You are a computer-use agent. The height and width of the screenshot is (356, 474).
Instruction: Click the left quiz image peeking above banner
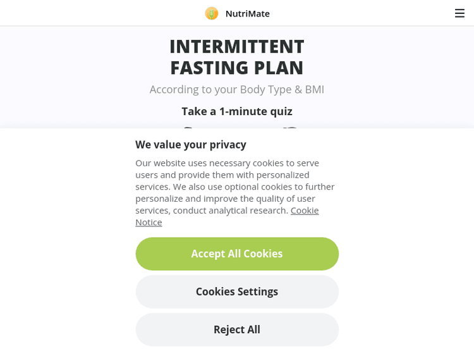(x=188, y=128)
